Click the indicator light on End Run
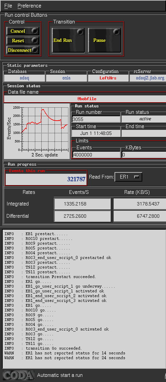Image resolution: width=166 pixels, height=382 pixels. (80, 32)
